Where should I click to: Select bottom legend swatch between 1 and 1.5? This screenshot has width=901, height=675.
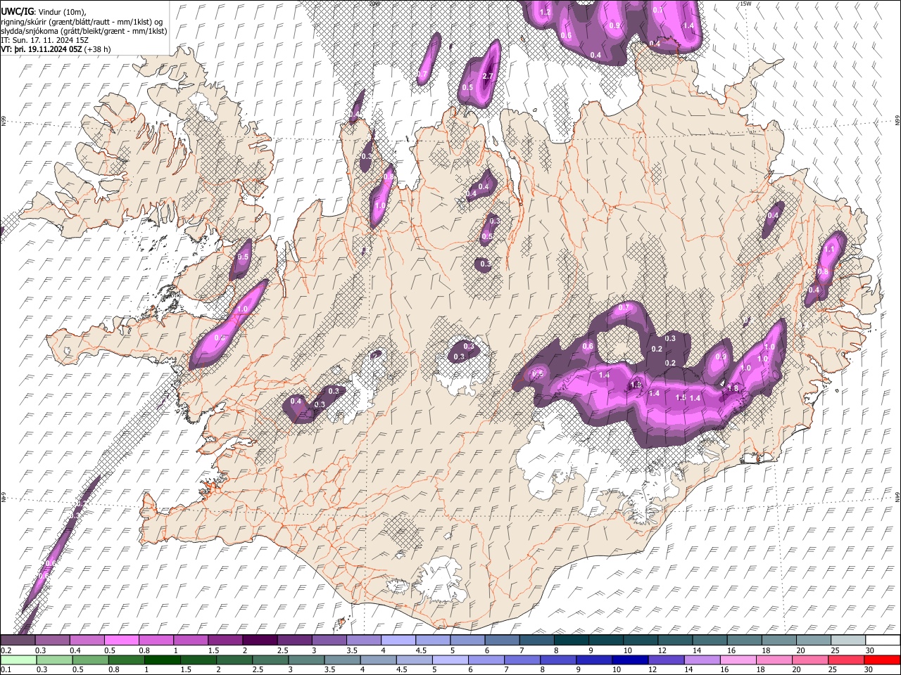(162, 660)
